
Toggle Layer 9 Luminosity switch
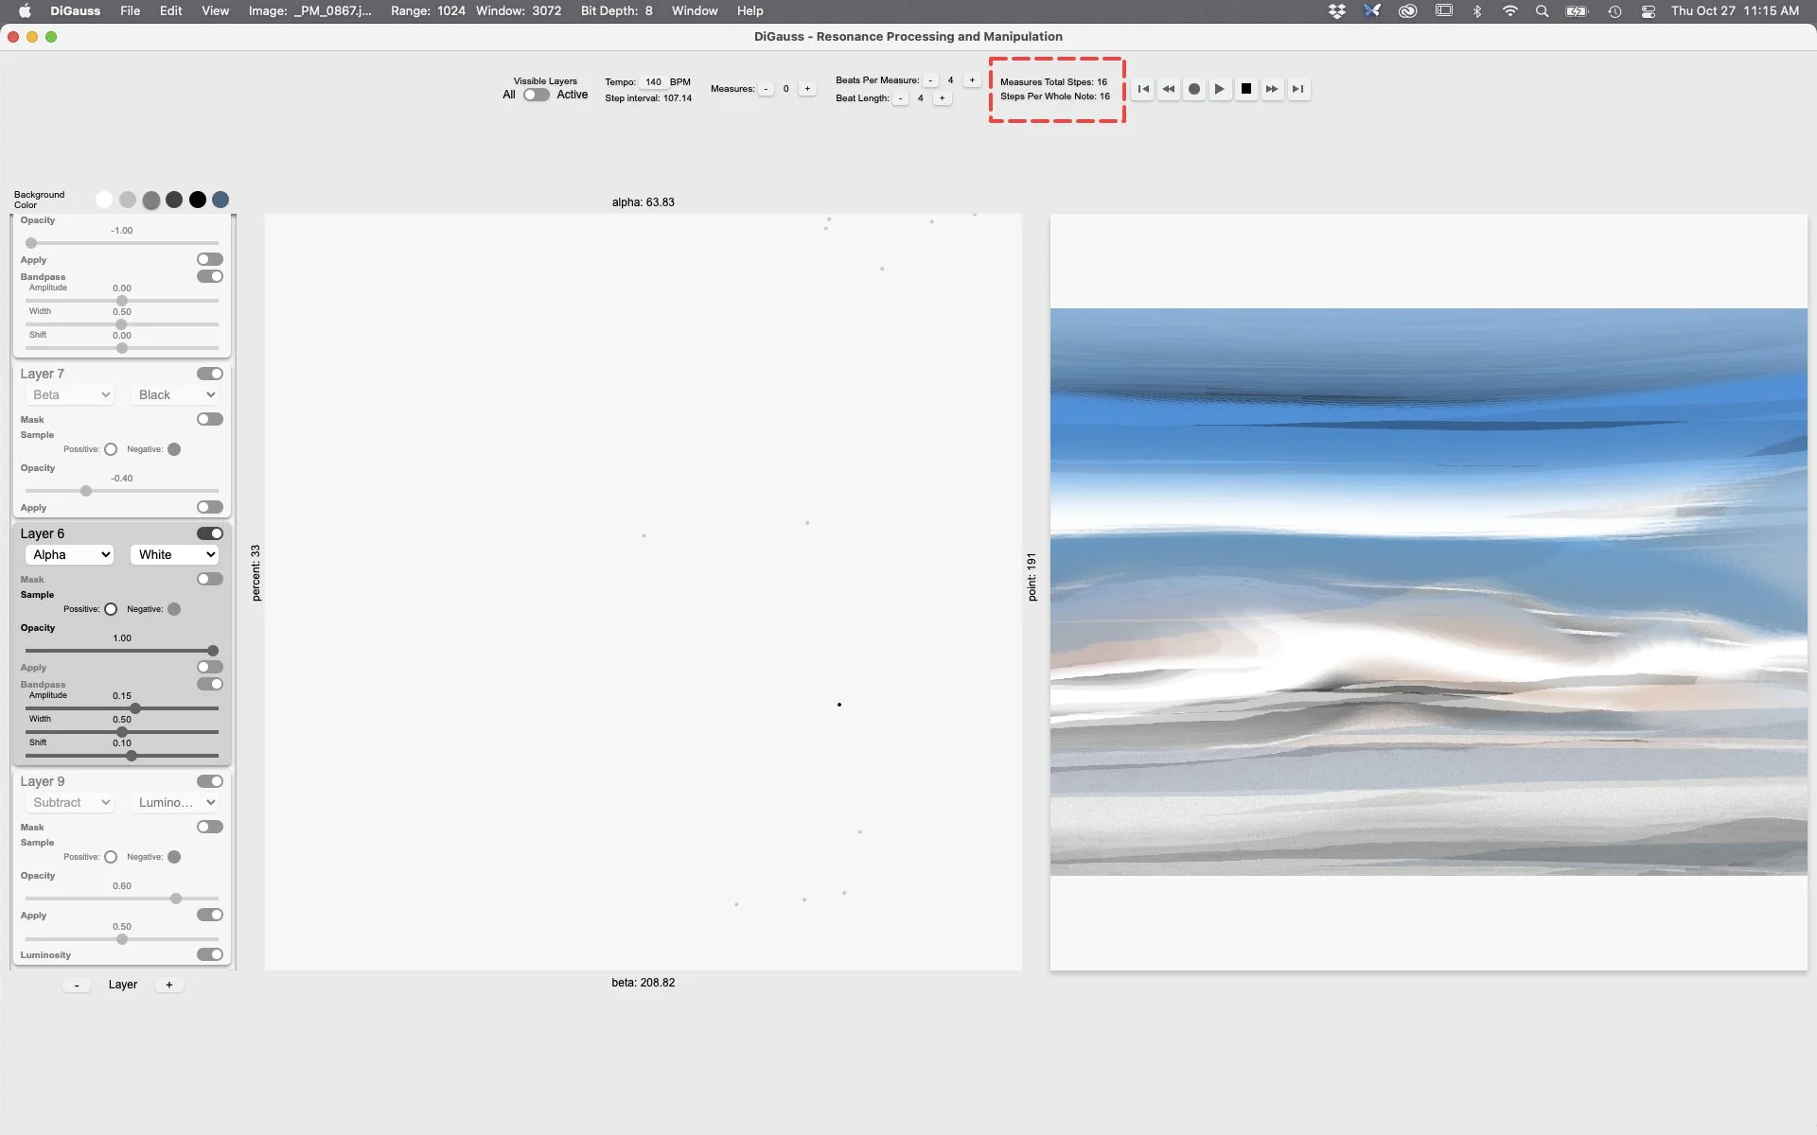[210, 954]
